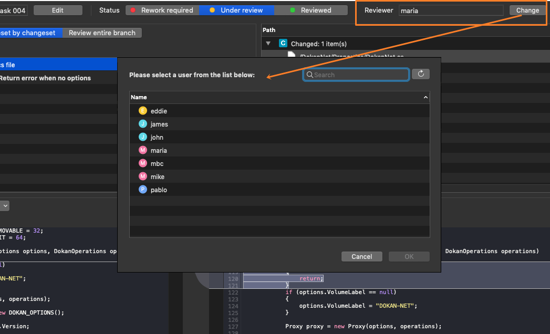Click mike's pink avatar icon
Screen dimensions: 550x334
tap(143, 176)
